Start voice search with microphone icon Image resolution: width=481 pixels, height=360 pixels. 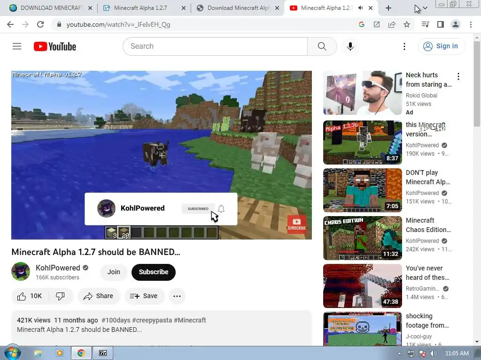point(350,46)
